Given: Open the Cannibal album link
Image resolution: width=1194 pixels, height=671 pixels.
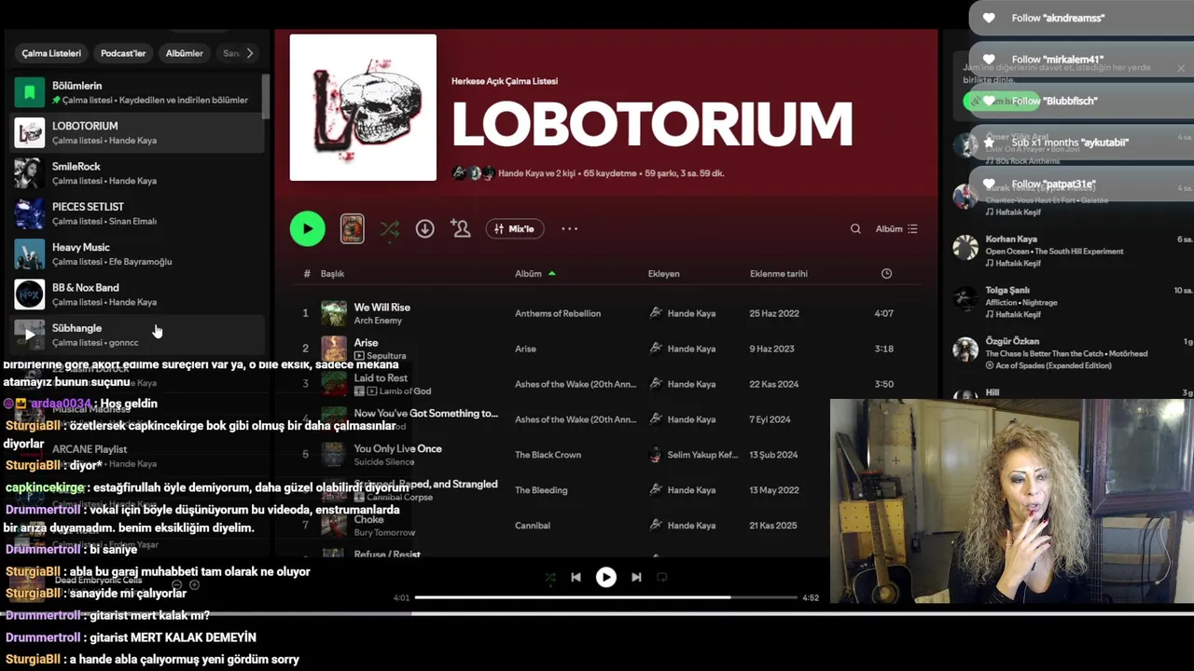Looking at the screenshot, I should [533, 526].
